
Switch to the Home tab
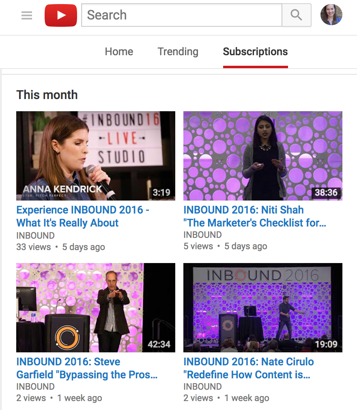tap(119, 52)
